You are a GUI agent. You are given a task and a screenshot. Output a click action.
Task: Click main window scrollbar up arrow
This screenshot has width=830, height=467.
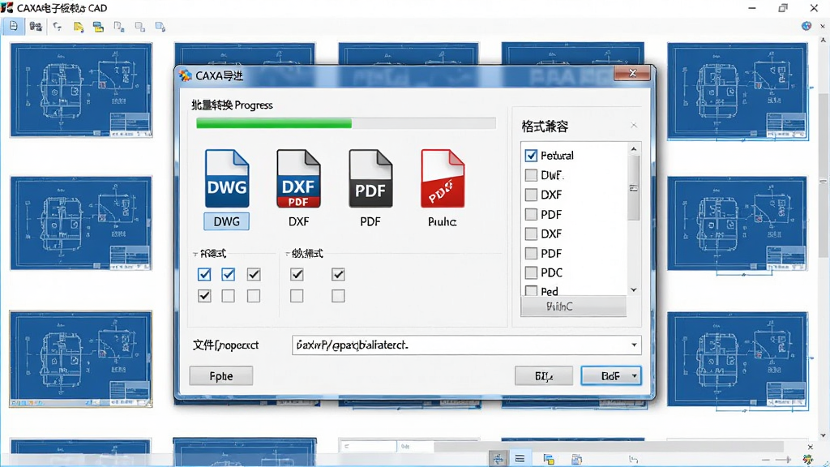(824, 40)
